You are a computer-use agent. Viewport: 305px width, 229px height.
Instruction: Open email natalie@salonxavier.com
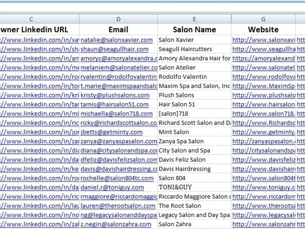(x=117, y=40)
